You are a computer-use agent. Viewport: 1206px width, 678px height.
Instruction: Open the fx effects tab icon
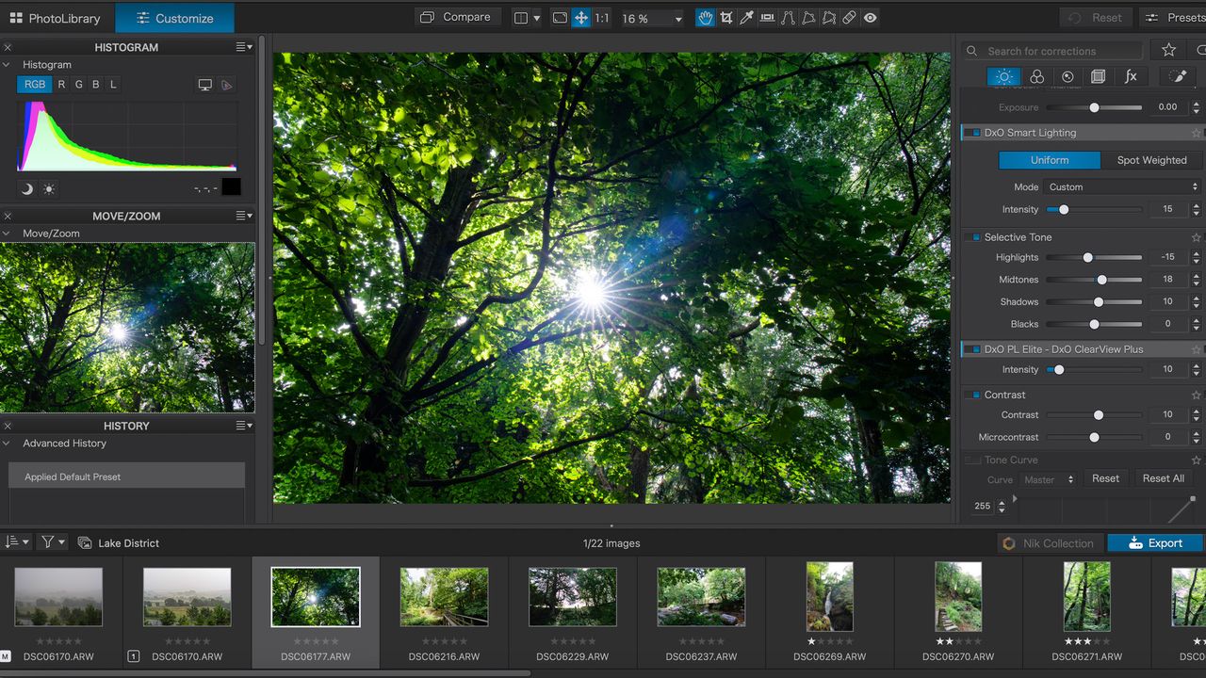click(1131, 77)
